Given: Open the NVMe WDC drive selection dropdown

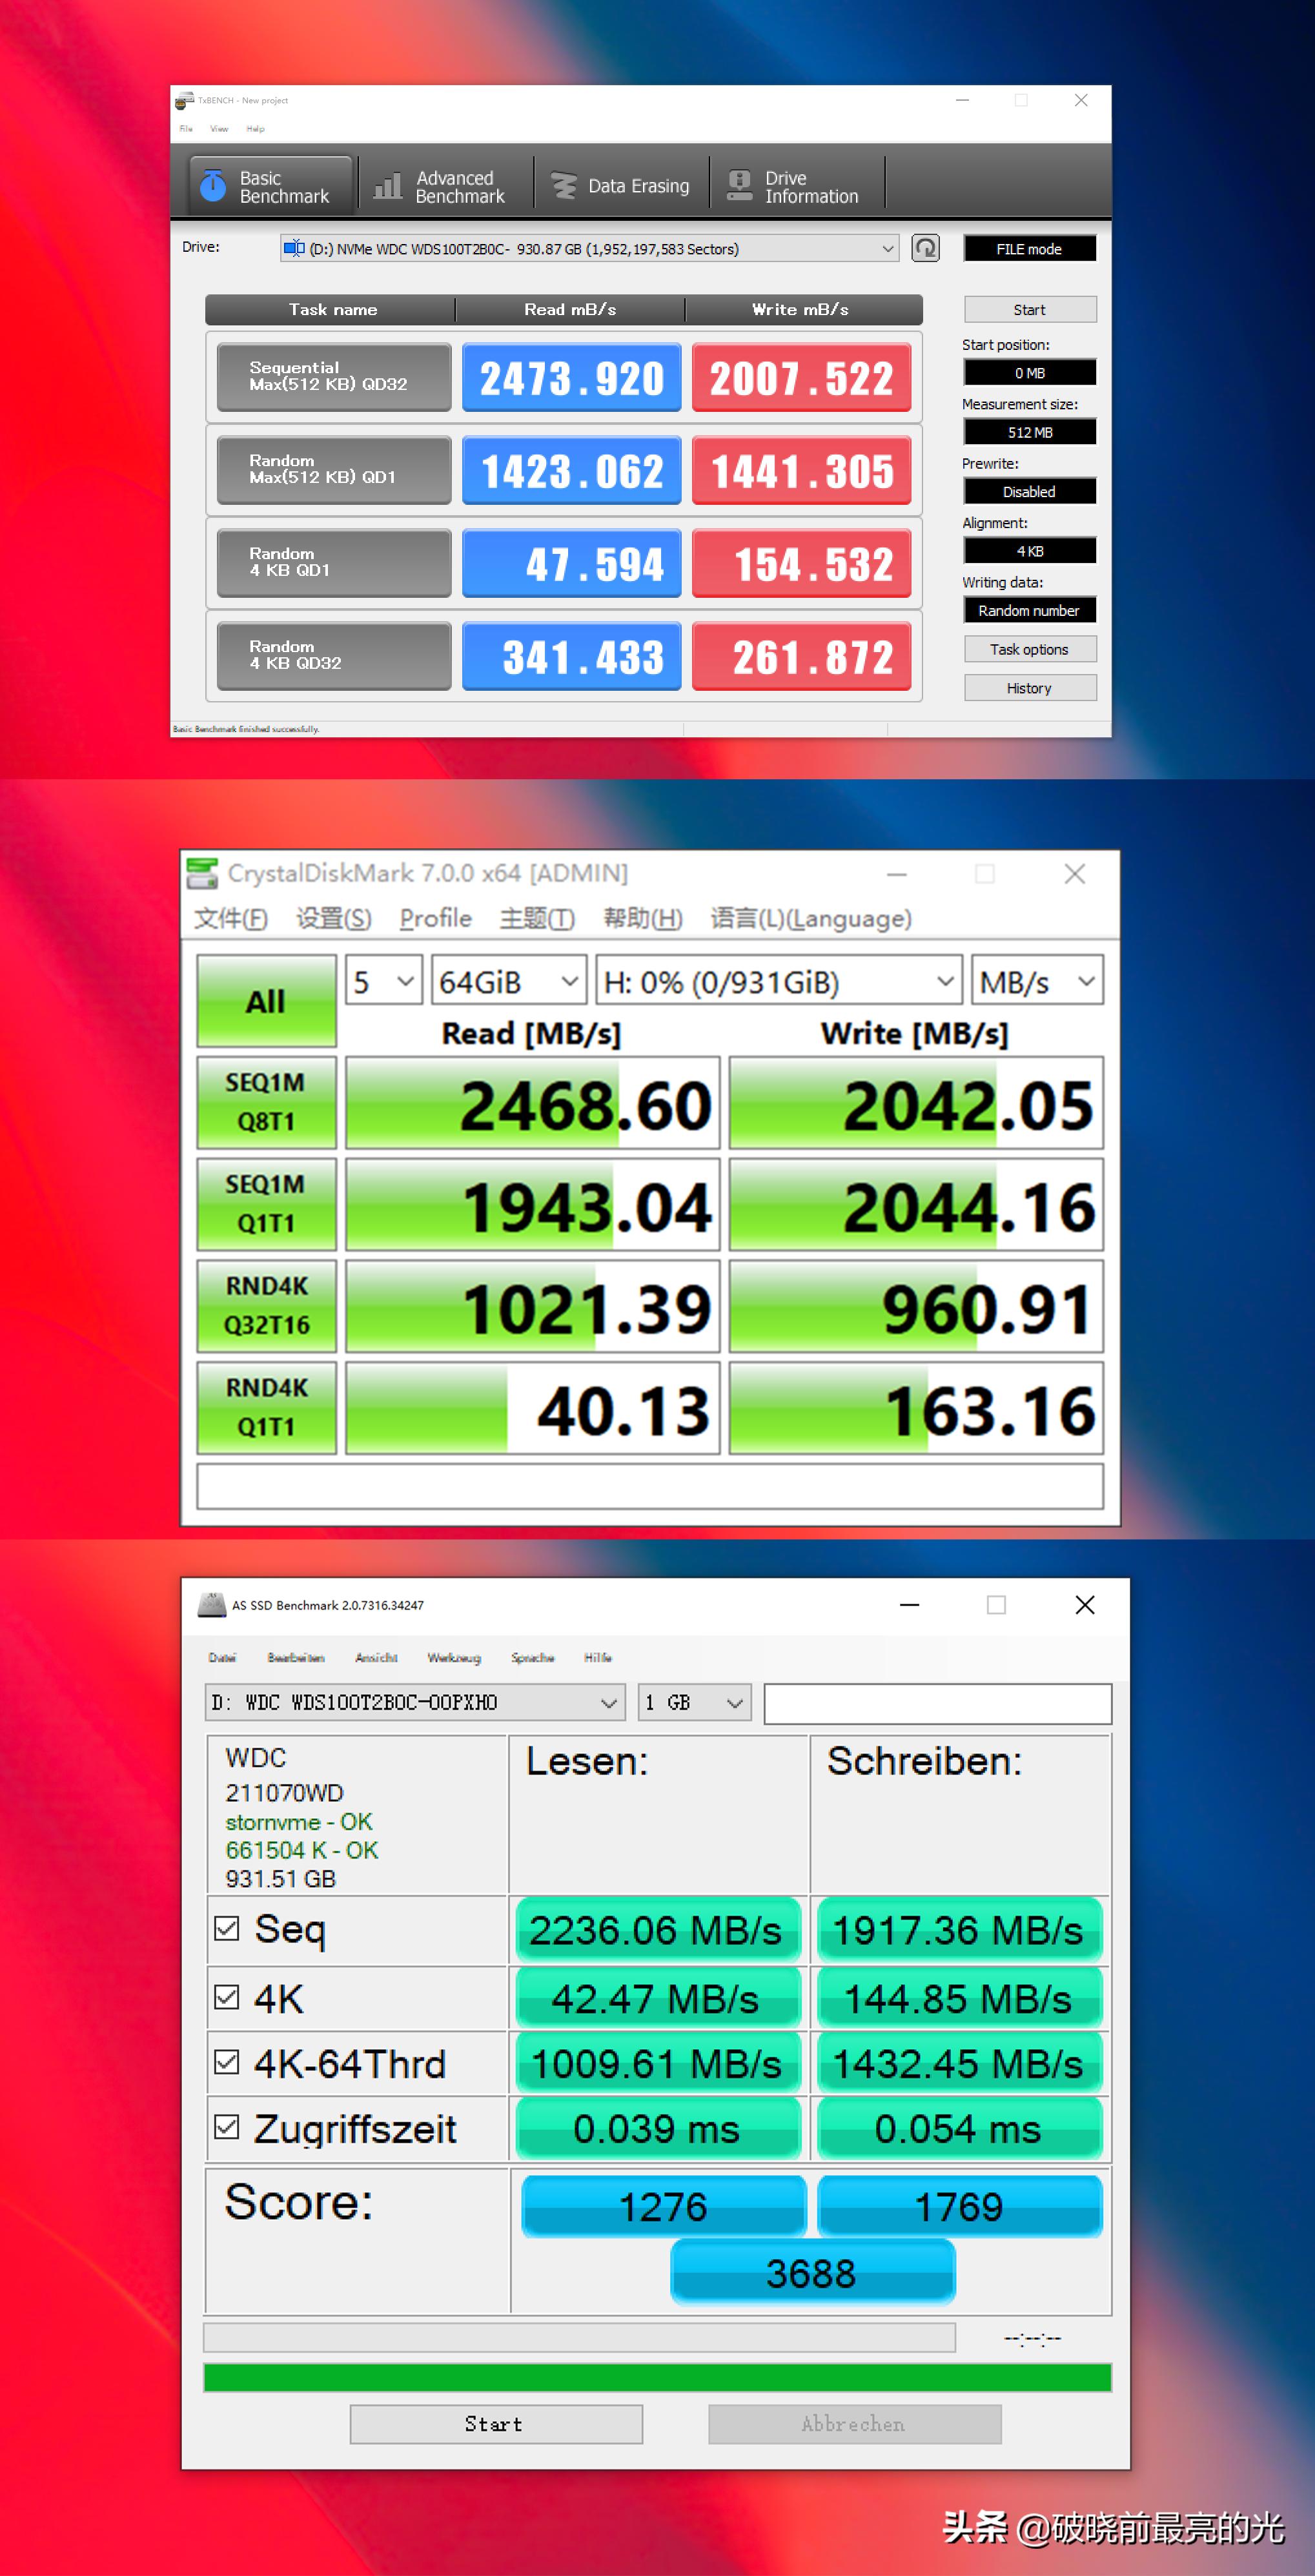Looking at the screenshot, I should click(589, 248).
